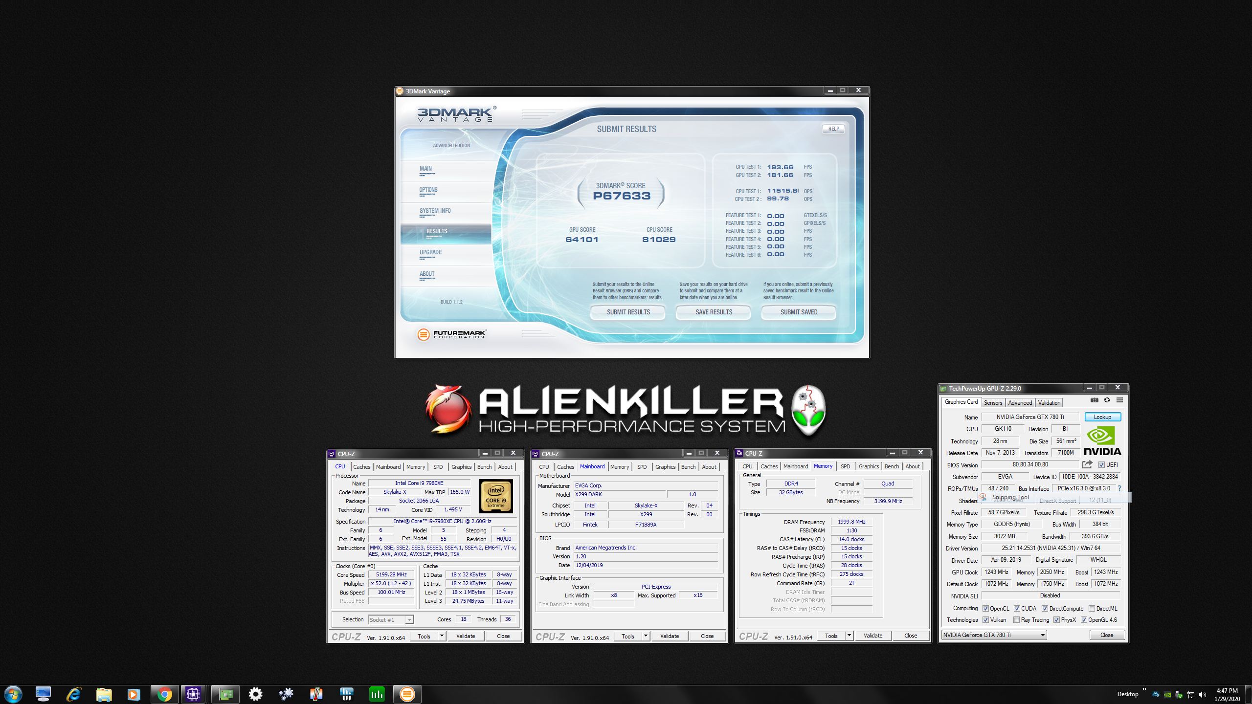Toggle the Ray Tracing checkbox
The height and width of the screenshot is (704, 1252).
click(1017, 620)
